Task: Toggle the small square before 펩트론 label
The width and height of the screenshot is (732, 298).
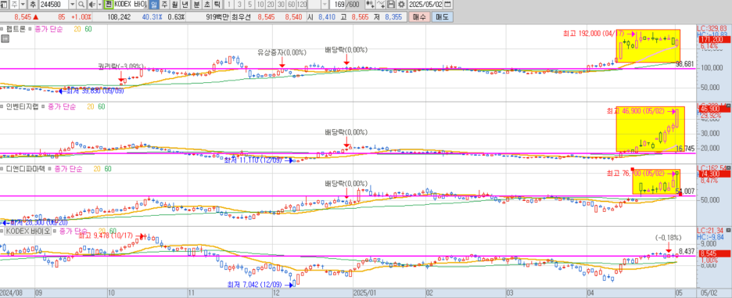Action: point(2,28)
